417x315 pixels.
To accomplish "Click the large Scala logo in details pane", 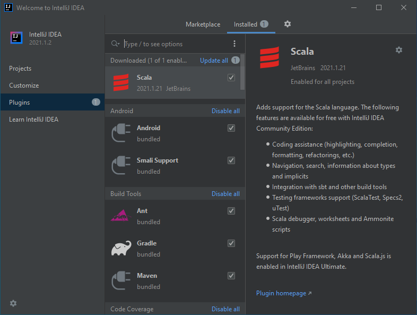I will tap(270, 57).
